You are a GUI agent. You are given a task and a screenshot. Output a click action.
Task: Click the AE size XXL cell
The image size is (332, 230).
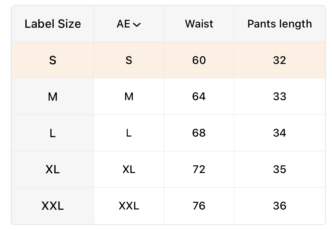tap(129, 206)
